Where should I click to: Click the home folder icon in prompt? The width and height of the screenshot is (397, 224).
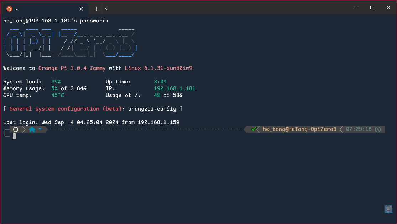pos(32,129)
